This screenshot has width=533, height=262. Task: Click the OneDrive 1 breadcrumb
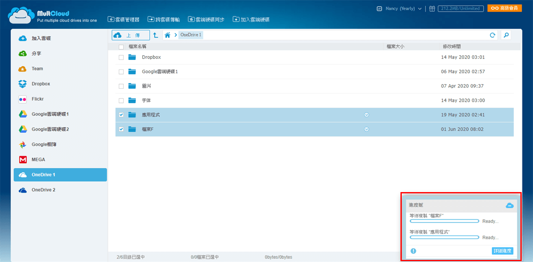tap(191, 35)
